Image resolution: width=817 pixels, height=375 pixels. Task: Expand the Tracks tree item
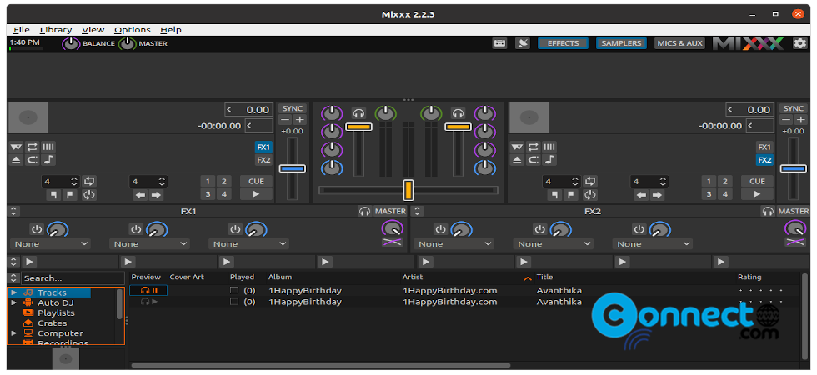tap(13, 292)
